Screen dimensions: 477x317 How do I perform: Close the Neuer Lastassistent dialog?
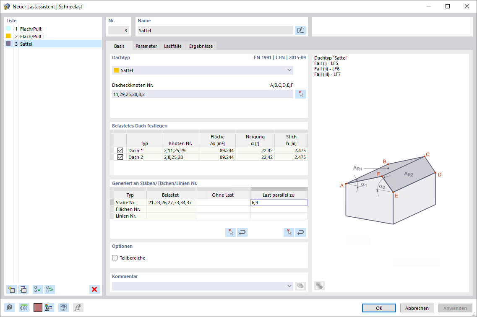[x=467, y=6]
